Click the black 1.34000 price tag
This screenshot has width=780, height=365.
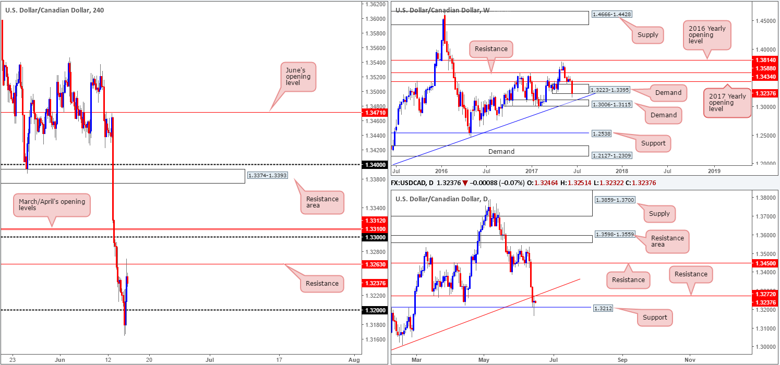point(375,165)
